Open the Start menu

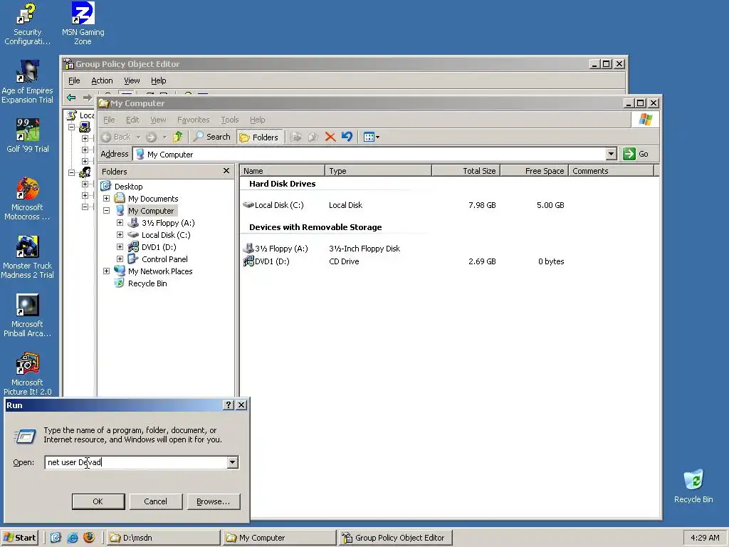point(19,538)
